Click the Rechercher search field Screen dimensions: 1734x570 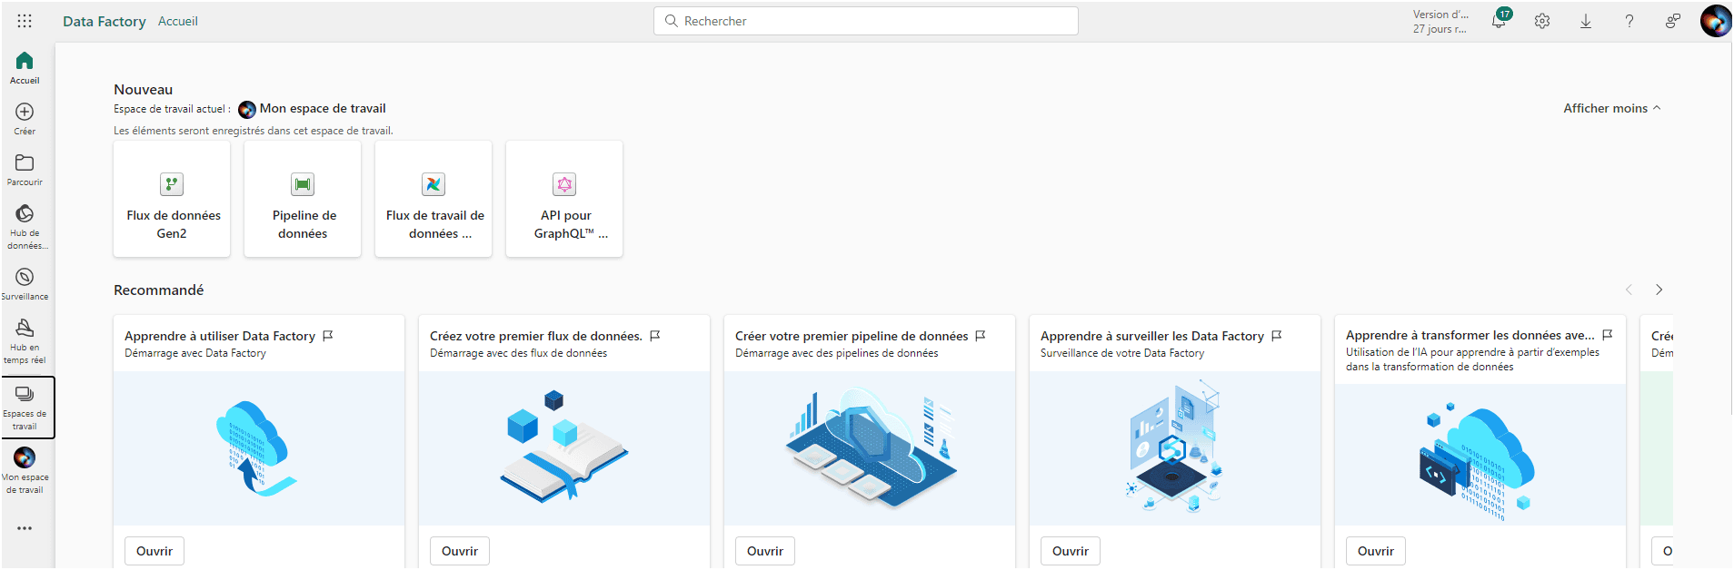point(866,21)
